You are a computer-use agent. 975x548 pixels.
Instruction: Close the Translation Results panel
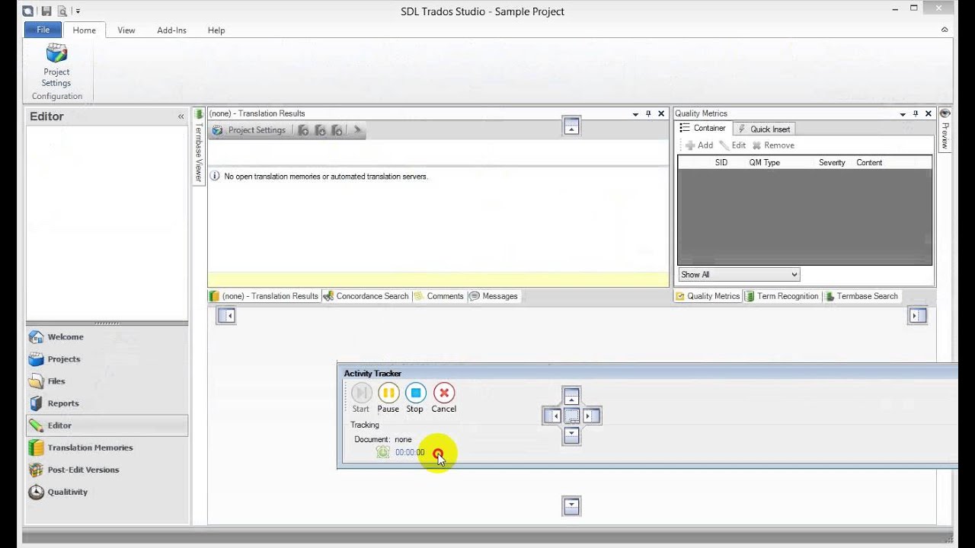[661, 113]
